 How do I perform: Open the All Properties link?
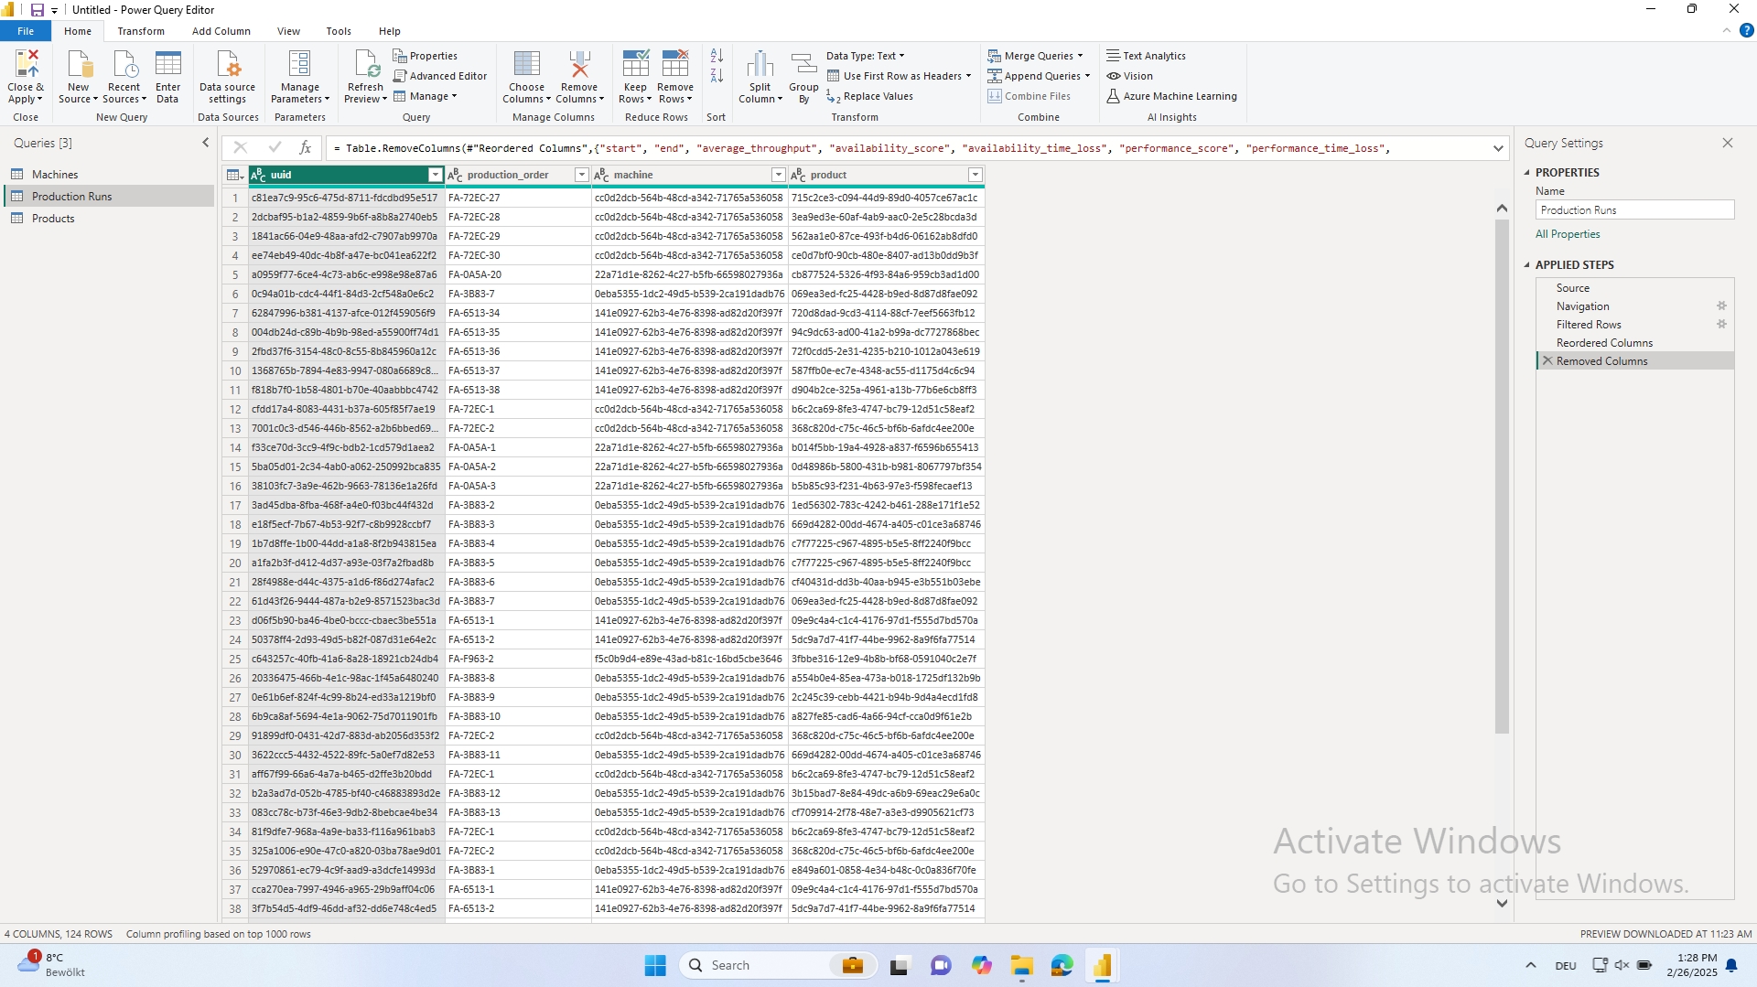(1568, 234)
